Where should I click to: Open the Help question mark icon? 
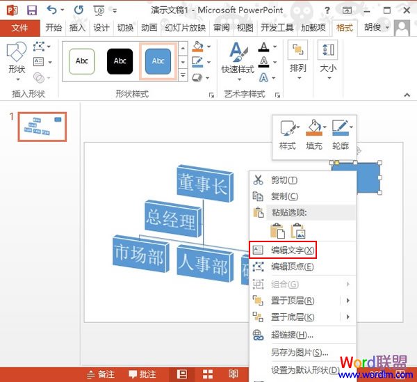point(327,10)
